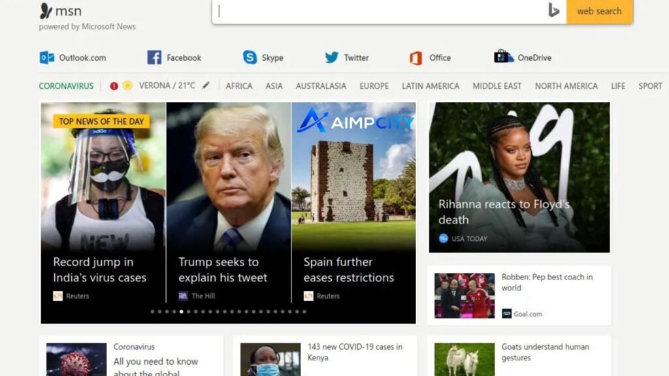Open the Europe news tab
669x376 pixels.
pyautogui.click(x=374, y=86)
